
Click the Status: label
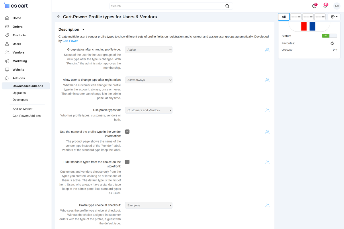click(286, 36)
